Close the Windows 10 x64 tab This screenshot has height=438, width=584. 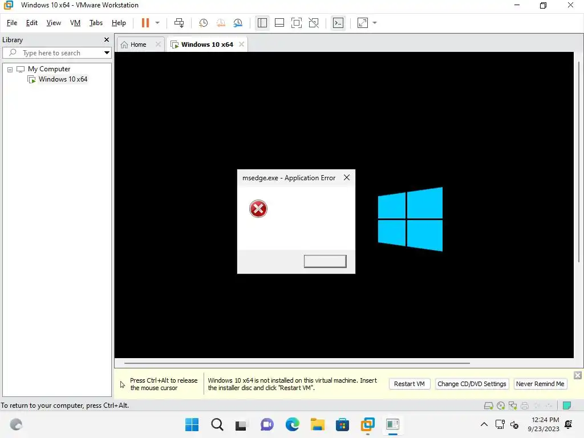coord(241,44)
